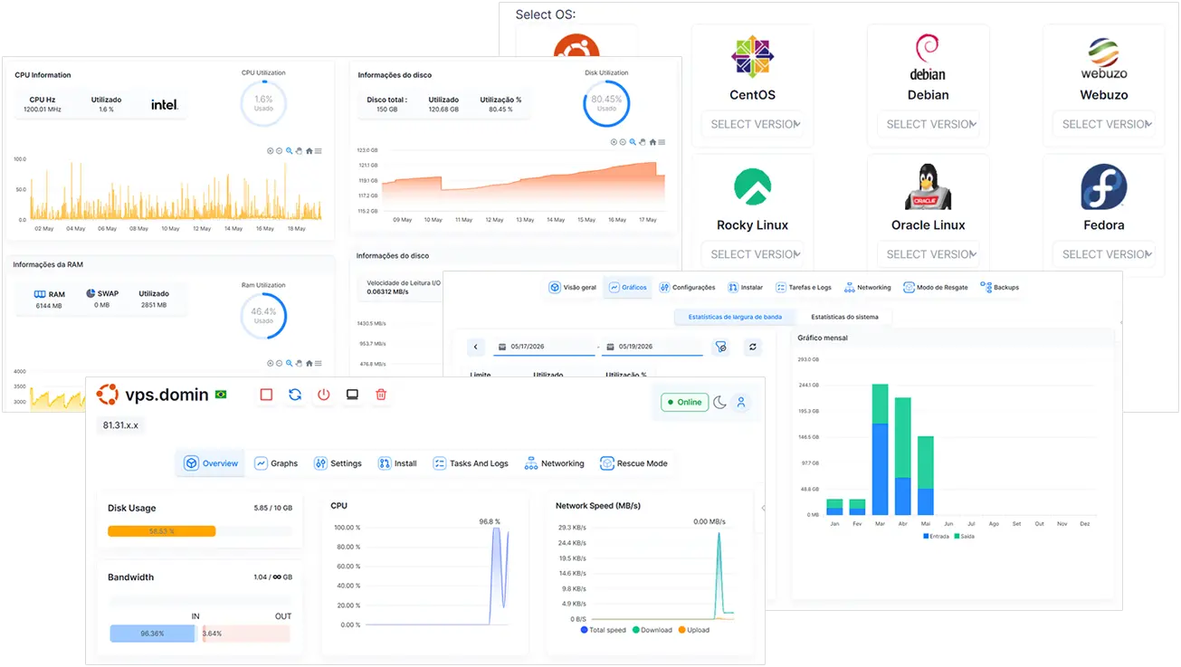Click the Oracle Linux penguin logo
Image resolution: width=1181 pixels, height=667 pixels.
[x=928, y=187]
